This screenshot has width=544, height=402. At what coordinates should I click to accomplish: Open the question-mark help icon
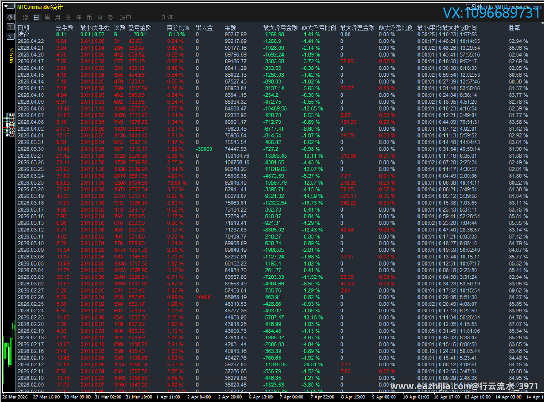pos(11,27)
